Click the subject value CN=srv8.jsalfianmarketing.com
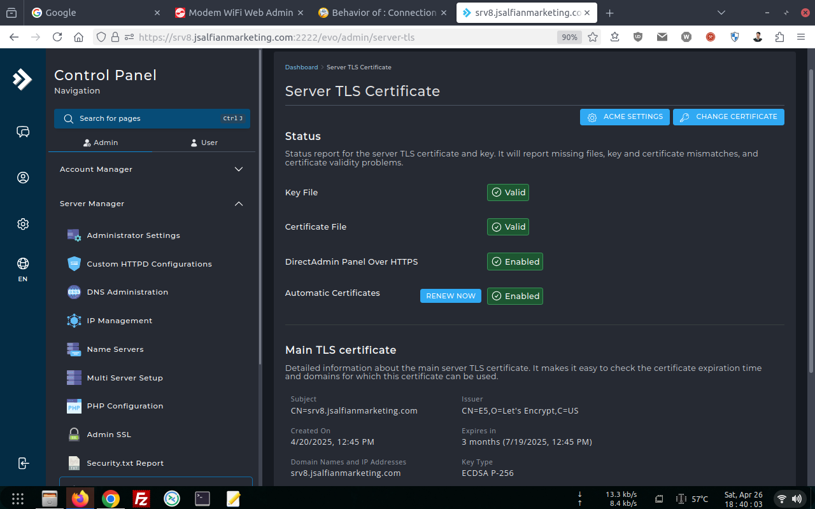The width and height of the screenshot is (815, 509). pyautogui.click(x=354, y=410)
